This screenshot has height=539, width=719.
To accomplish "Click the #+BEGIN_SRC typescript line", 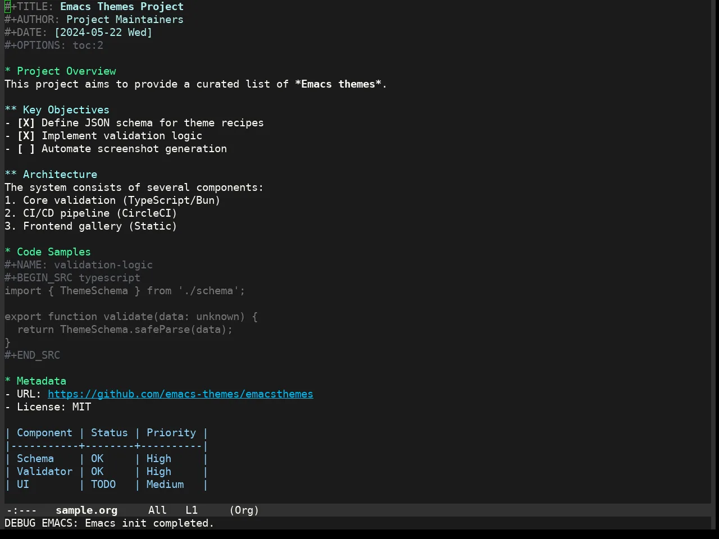I will pyautogui.click(x=72, y=278).
